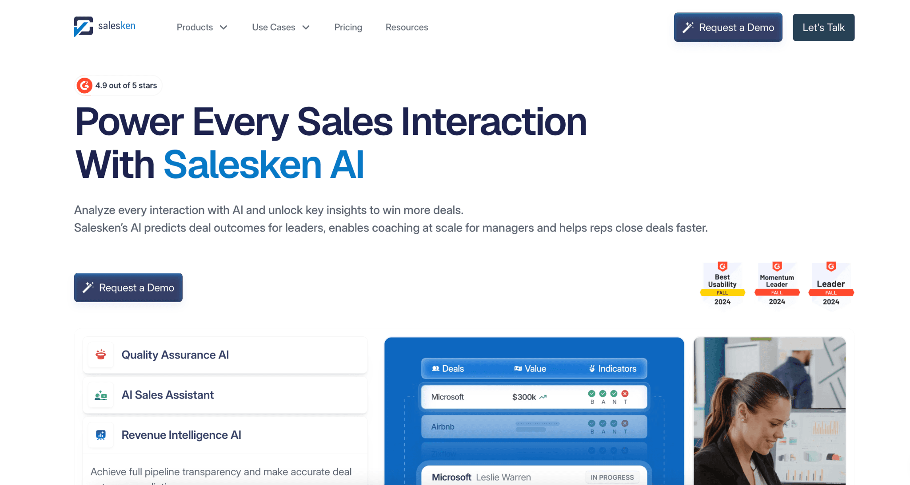Click the G2 logo in the rating badge
Screen dimensions: 910x485
click(x=84, y=85)
